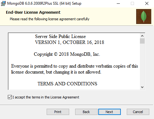Click the installer icon in title bar

pyautogui.click(x=3, y=3)
